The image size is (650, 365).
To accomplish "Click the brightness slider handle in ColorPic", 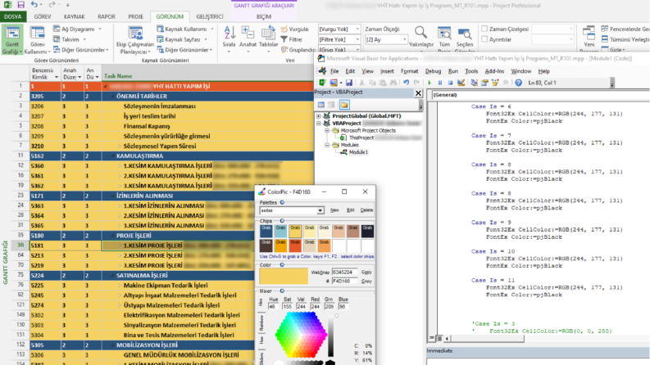I will tap(336, 316).
